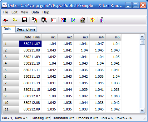Screen dimensions: 148x122
Task: Select the m4 column header
Action: point(97,37)
